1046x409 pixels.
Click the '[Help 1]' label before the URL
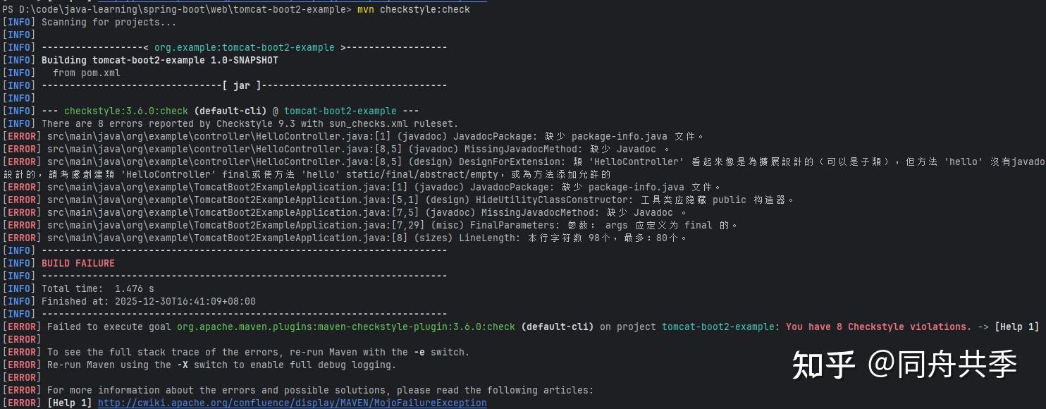[70, 403]
